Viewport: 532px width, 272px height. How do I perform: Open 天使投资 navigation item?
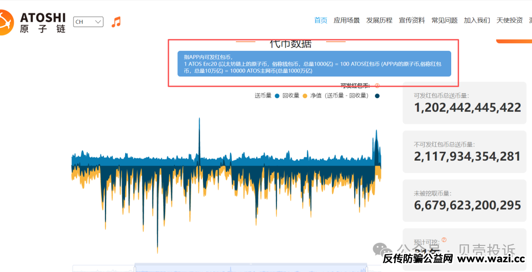pos(509,20)
